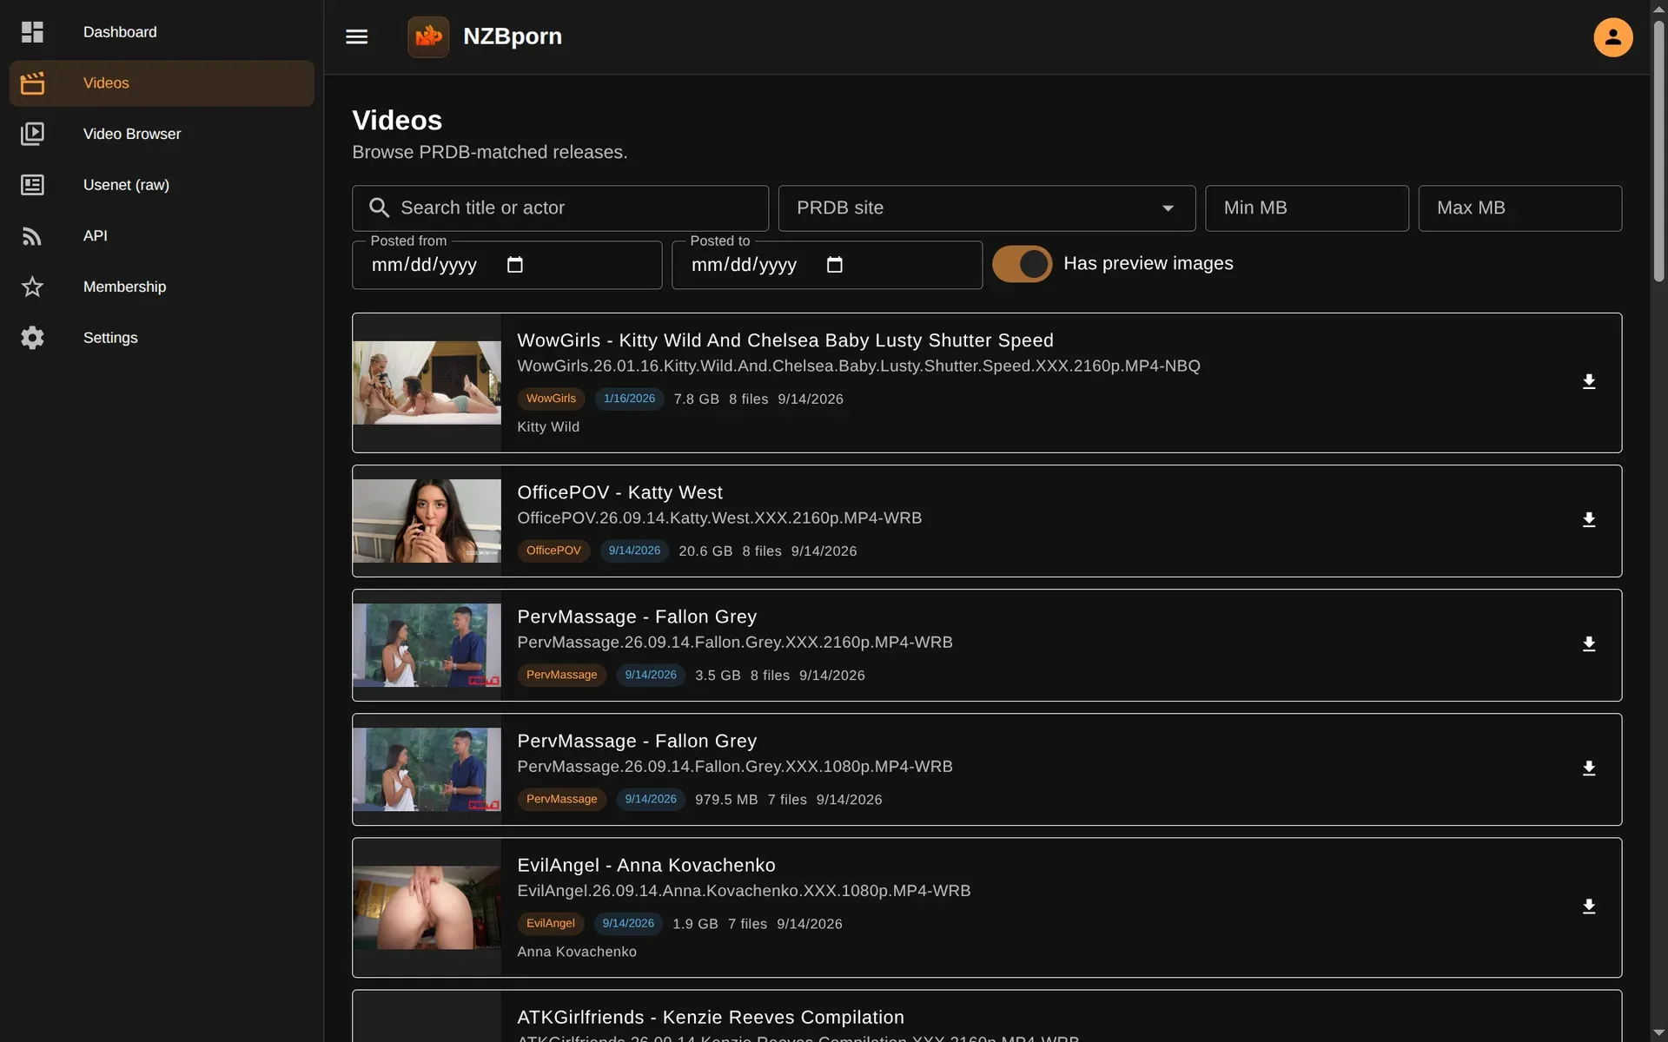Click the scrollbar down arrow

tap(1658, 1033)
